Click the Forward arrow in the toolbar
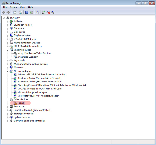Viewport: 156px width, 145px height. tap(8, 12)
